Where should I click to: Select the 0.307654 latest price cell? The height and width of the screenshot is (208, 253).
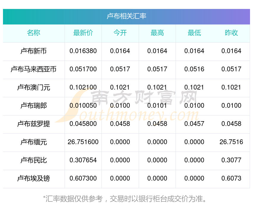[x=83, y=160]
